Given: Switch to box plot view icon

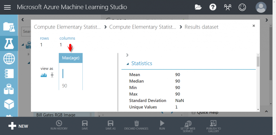Looking at the screenshot, I should point(52,75).
